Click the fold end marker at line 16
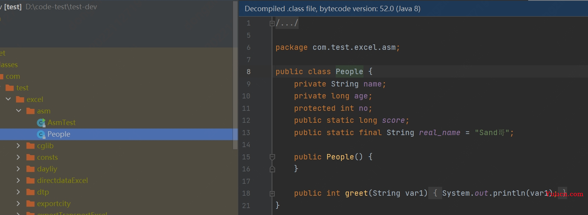The image size is (588, 215). click(272, 169)
